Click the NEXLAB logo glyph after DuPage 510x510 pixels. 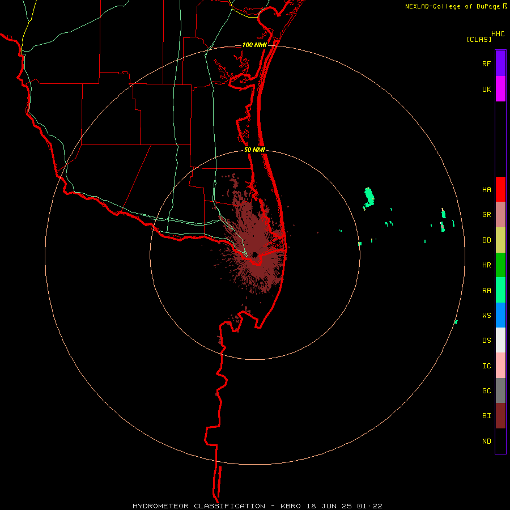504,6
